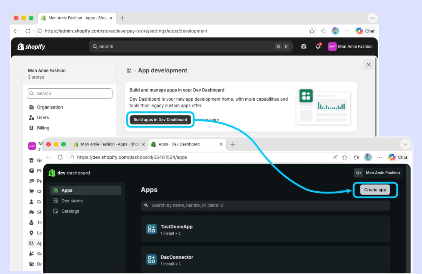Open Copilot Chat in rear browser
422x274 pixels.
(x=365, y=31)
